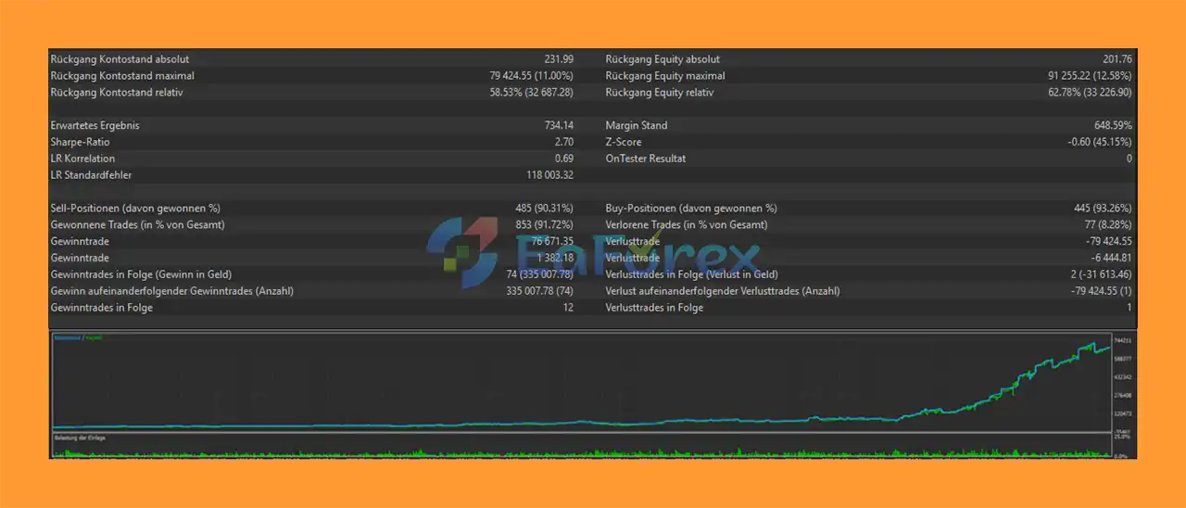1186x508 pixels.
Task: Select the Sharpe-Ratio value 2.70
Action: tap(564, 142)
